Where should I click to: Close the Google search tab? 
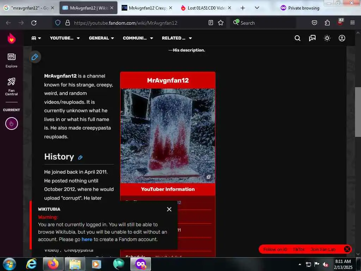point(53,8)
